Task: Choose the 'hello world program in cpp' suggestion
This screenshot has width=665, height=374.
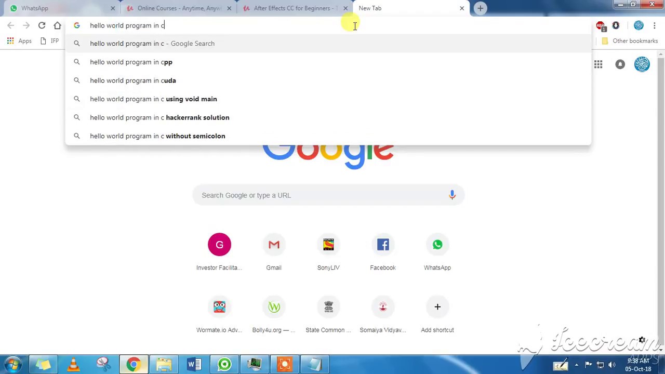Action: click(328, 62)
